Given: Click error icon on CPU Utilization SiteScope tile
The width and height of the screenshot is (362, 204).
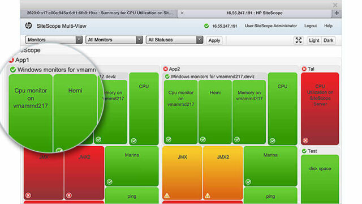Looking at the screenshot, I should [x=305, y=141].
